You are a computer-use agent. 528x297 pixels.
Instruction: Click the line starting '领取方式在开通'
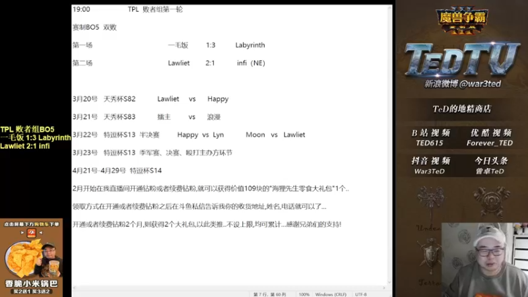199,207
